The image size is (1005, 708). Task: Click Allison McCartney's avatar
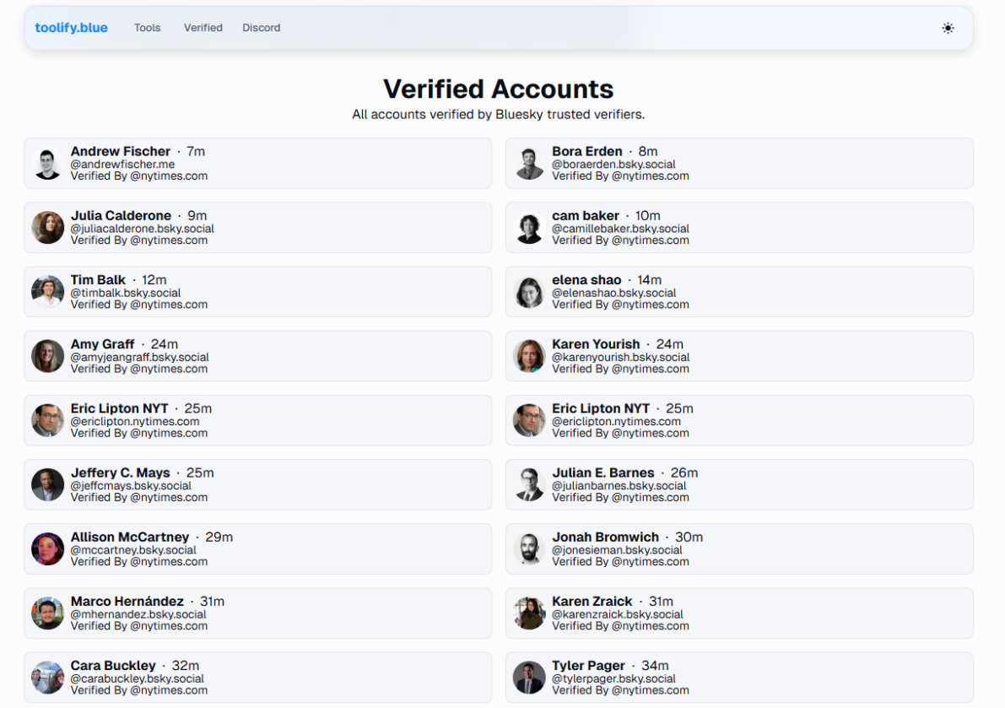point(47,549)
